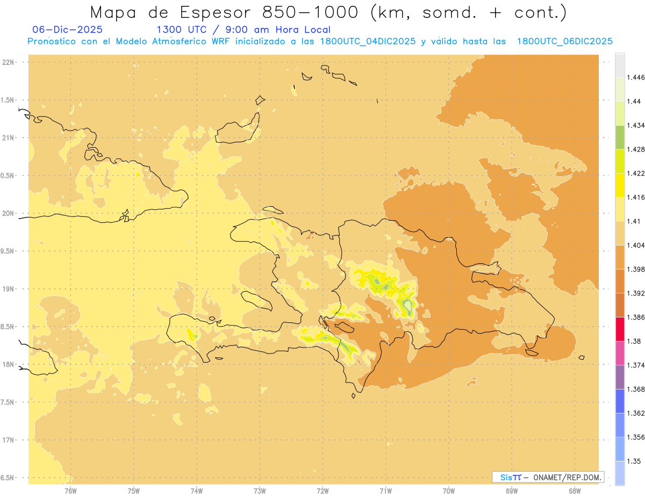Viewport: 645px width, 498px height.
Task: Click the 68W longitude label
Action: pos(575,490)
